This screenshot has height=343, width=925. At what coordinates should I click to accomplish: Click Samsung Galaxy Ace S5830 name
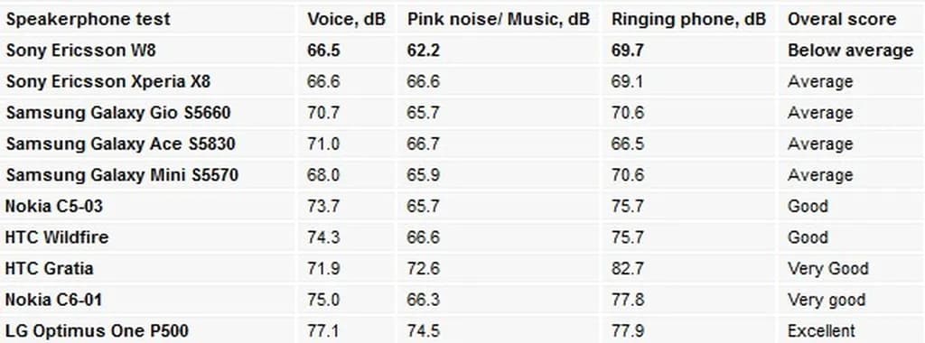pyautogui.click(x=117, y=144)
